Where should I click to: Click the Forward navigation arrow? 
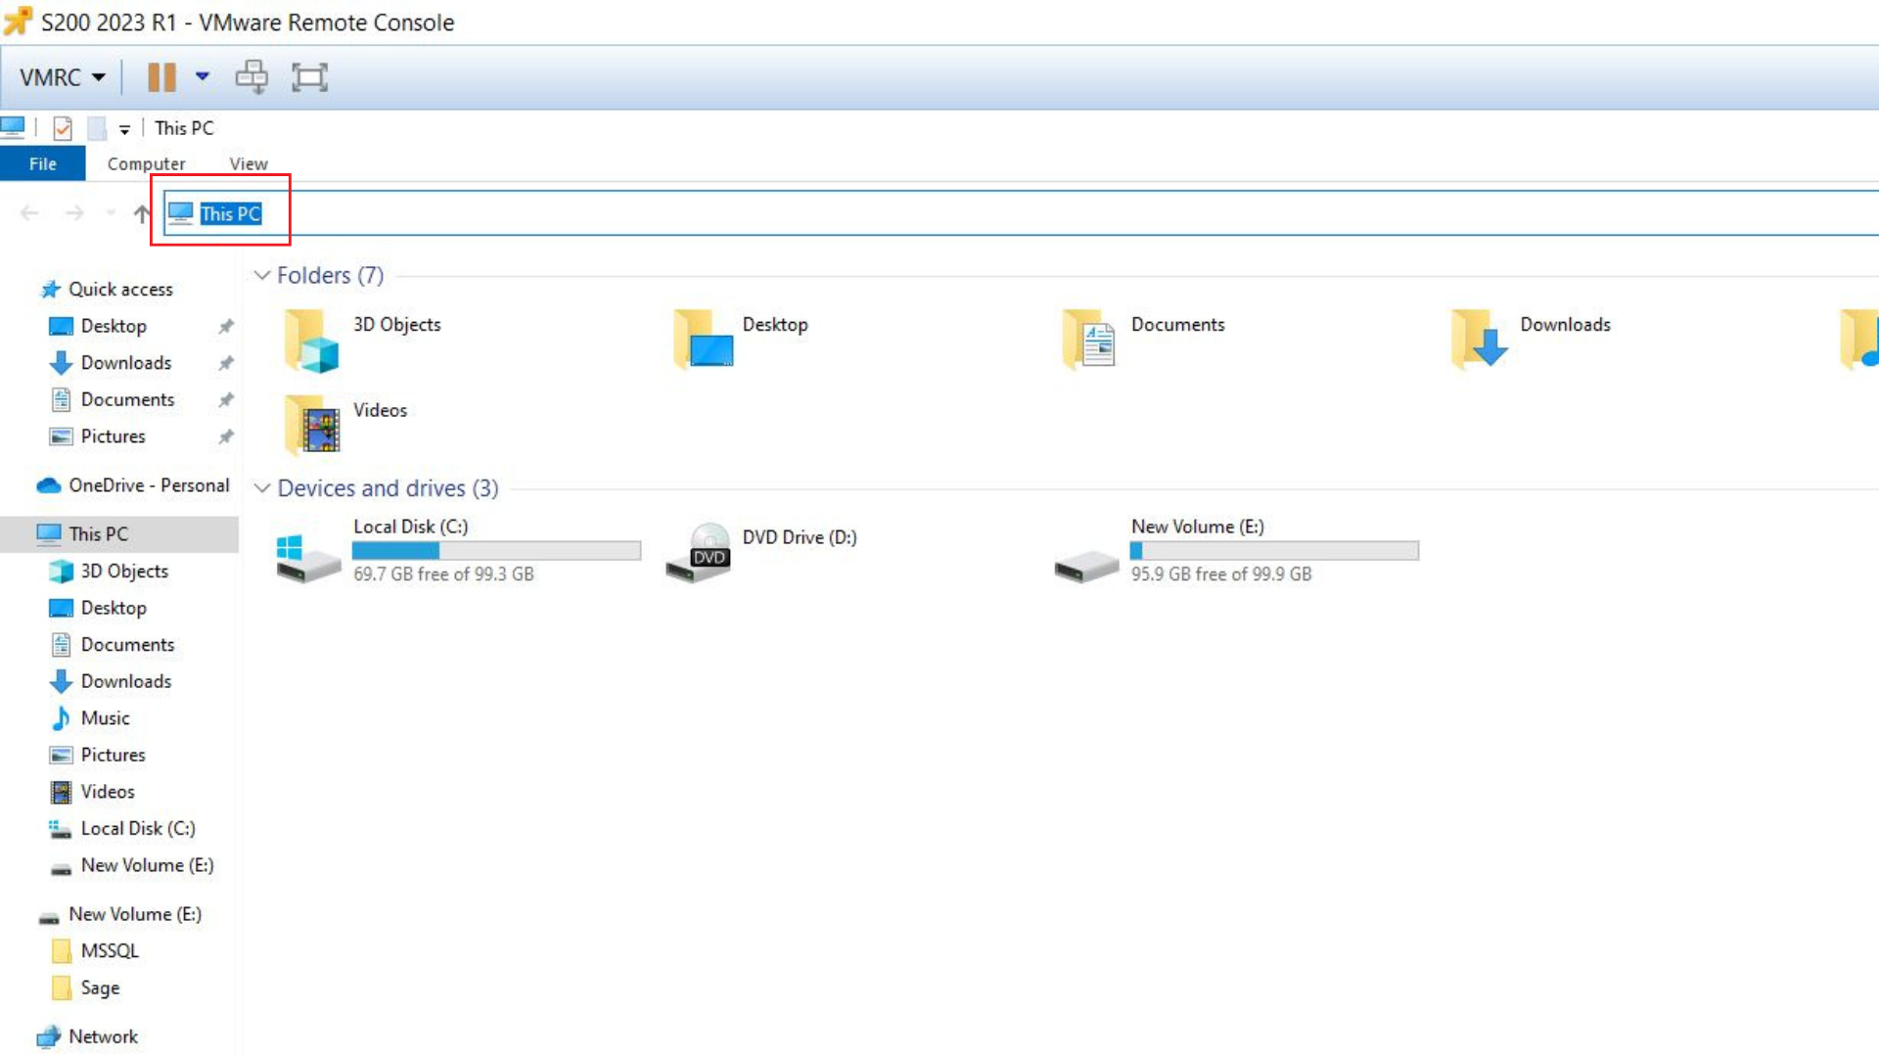(74, 212)
